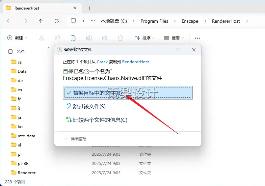The height and width of the screenshot is (186, 265).
Task: Click the Share toolbar icon
Action: tap(105, 38)
